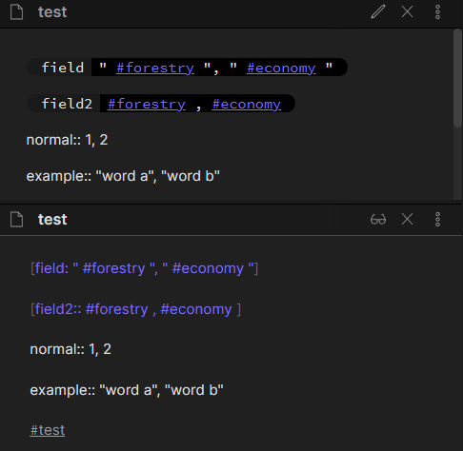The width and height of the screenshot is (463, 451).
Task: Select the bottom pane title 'test'
Action: tap(52, 220)
